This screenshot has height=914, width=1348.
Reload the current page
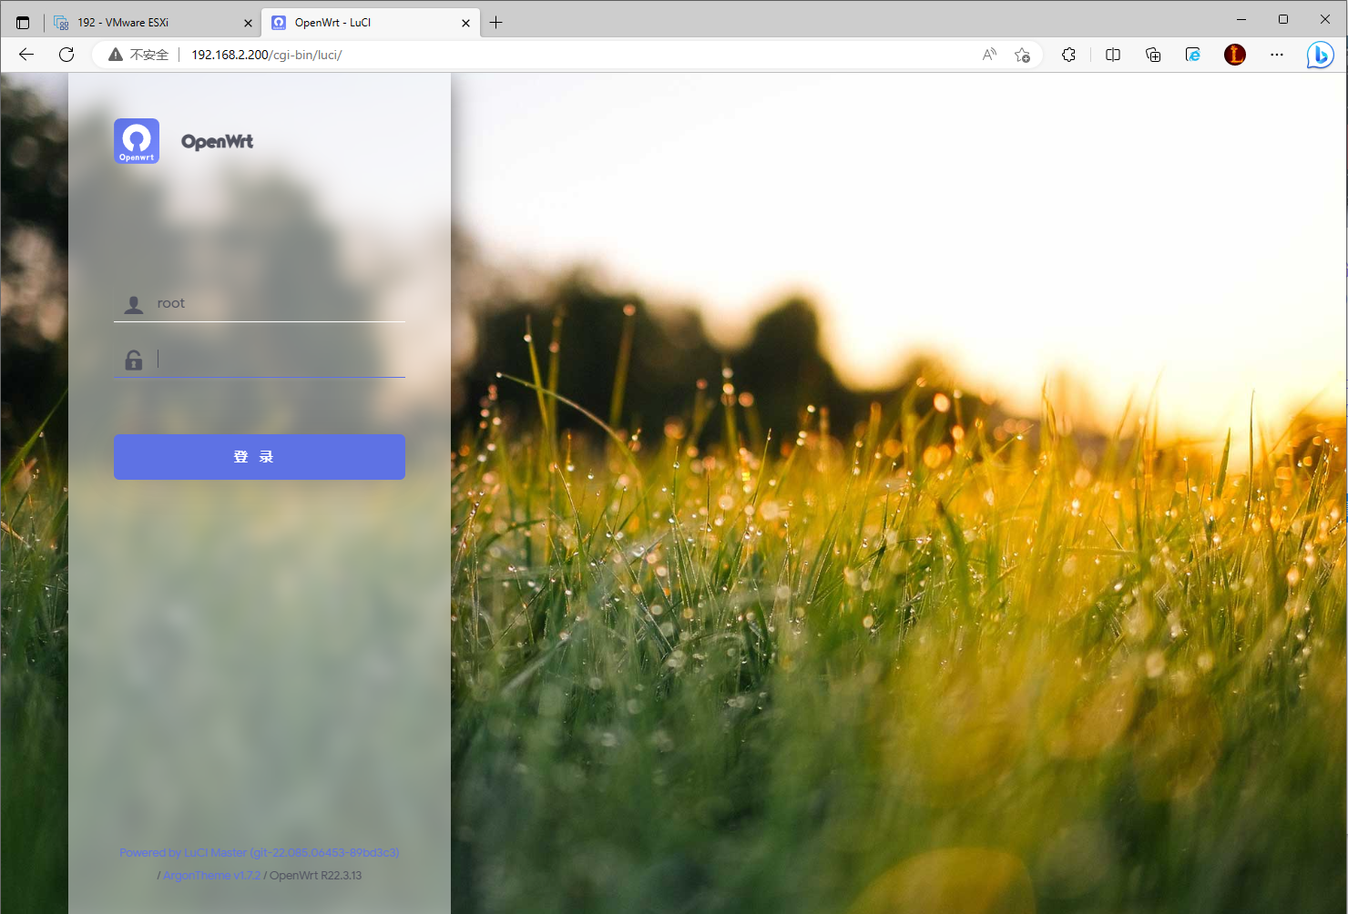66,55
